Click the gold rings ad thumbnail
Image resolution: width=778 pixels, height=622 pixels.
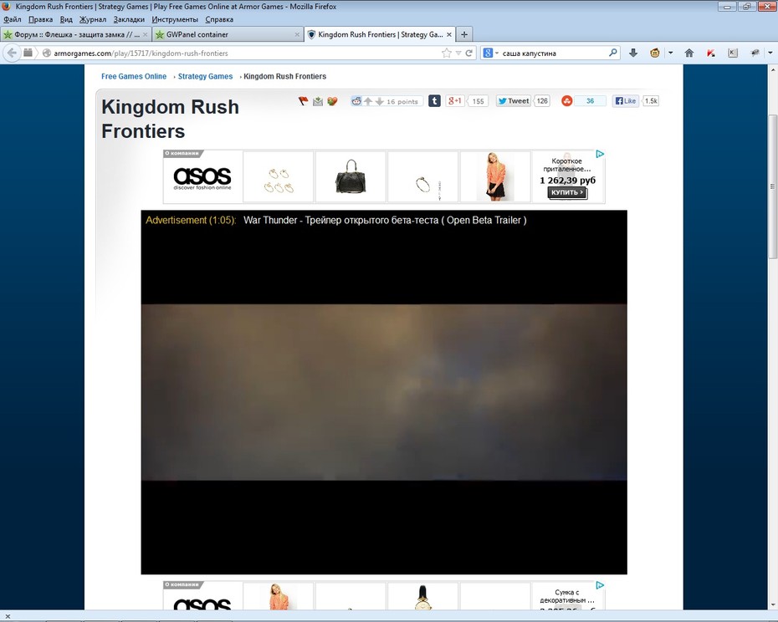(279, 177)
